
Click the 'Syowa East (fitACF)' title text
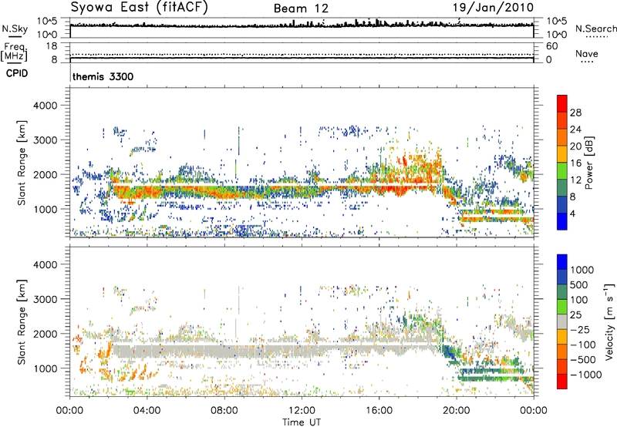(x=140, y=7)
